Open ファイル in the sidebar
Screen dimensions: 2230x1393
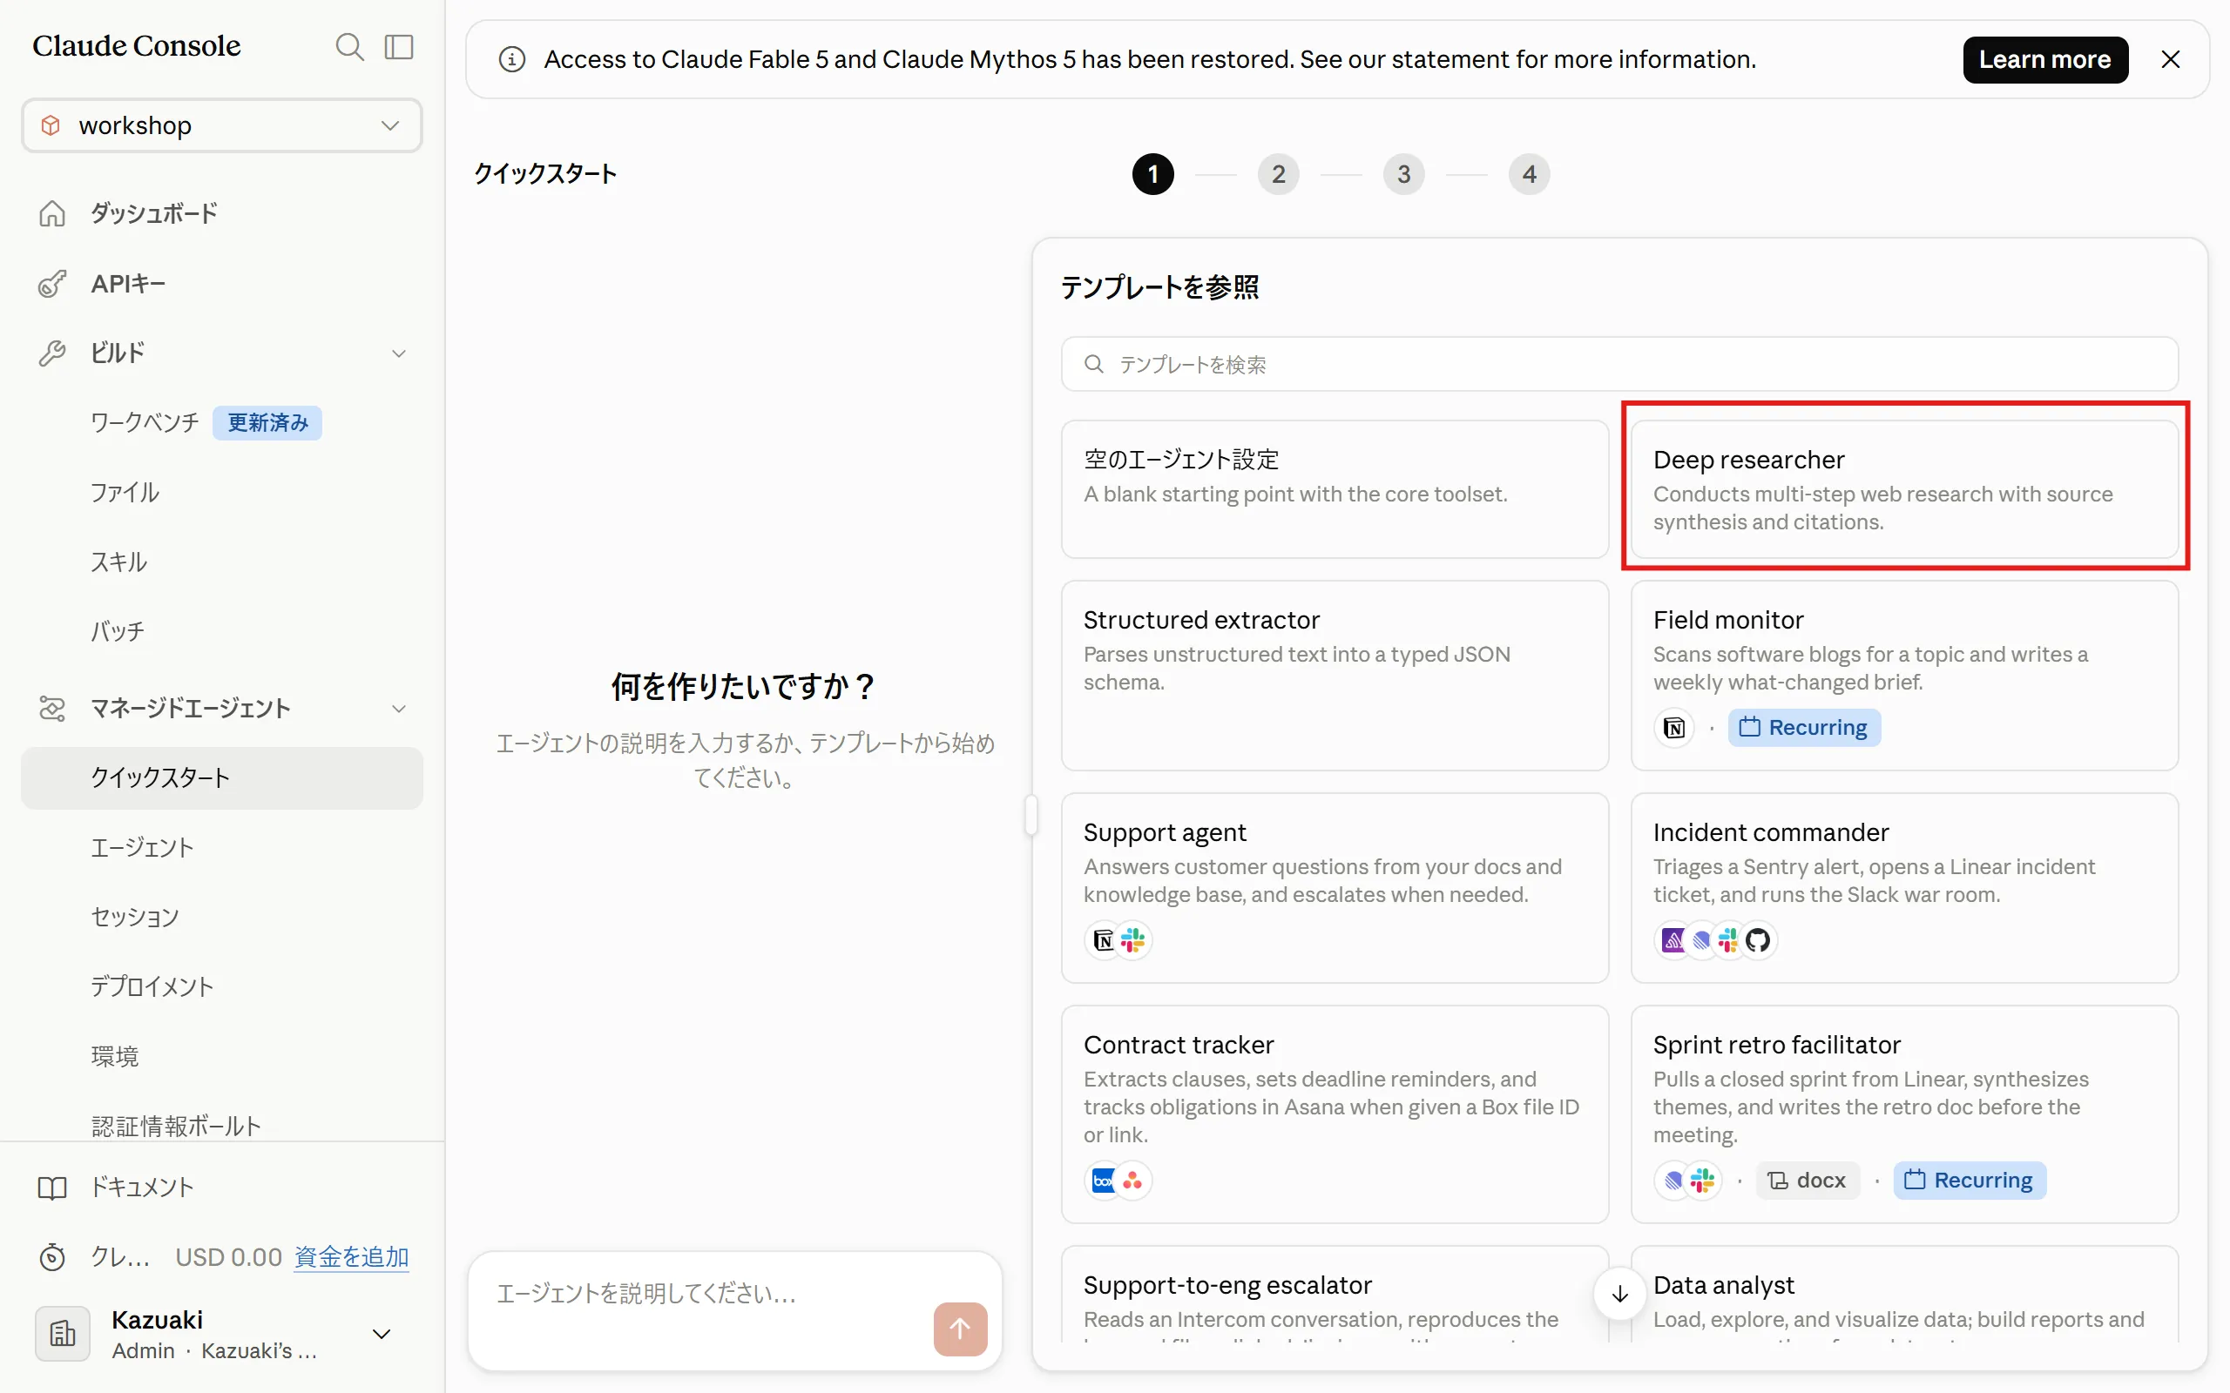pos(222,493)
